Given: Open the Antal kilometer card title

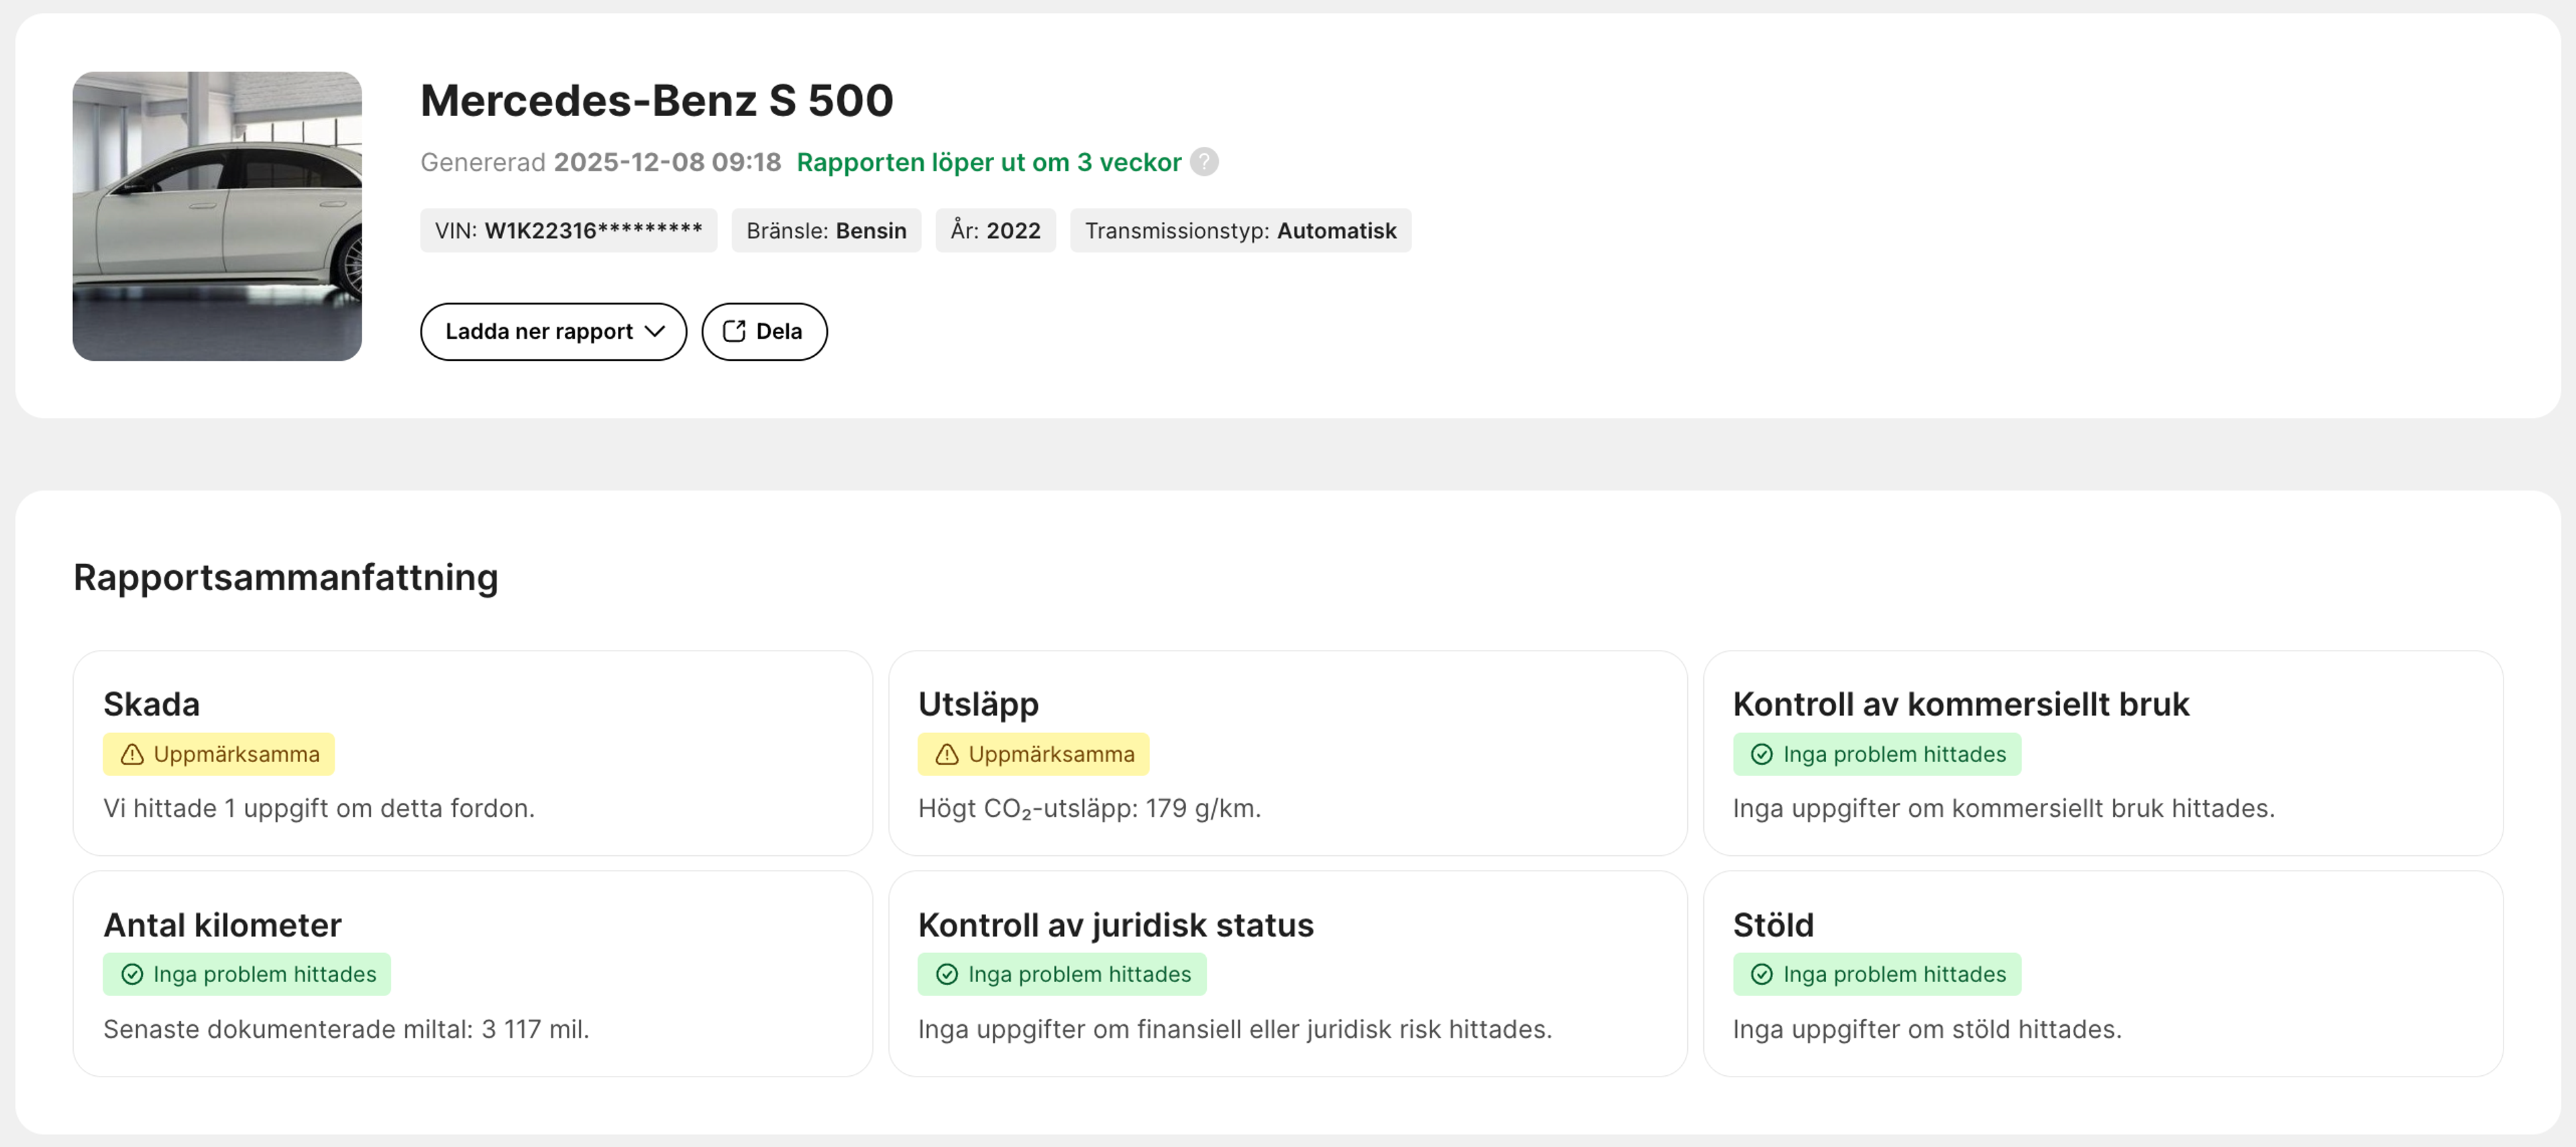Looking at the screenshot, I should [222, 925].
